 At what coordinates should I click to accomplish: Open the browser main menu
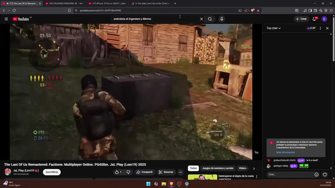[331, 10]
